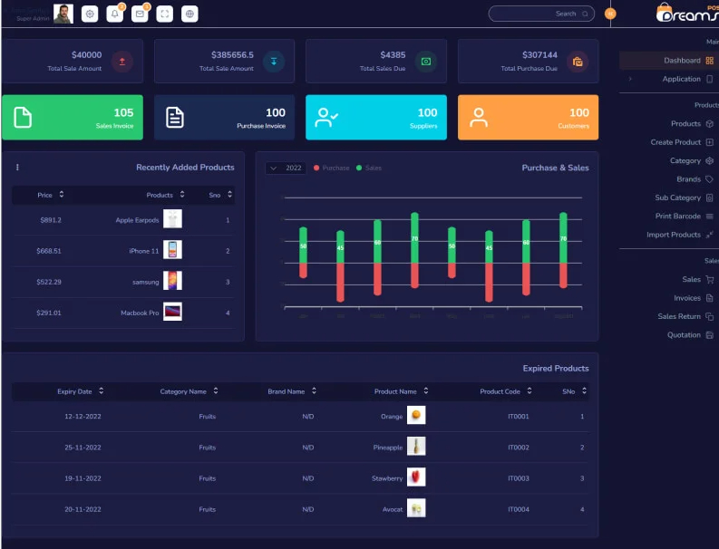Collapse sidebar with orange toggle button

pos(610,14)
